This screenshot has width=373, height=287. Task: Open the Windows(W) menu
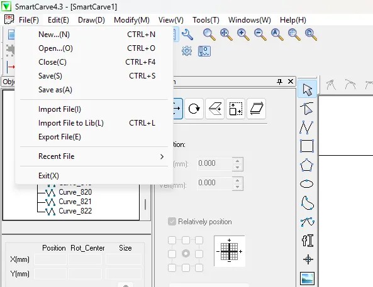coord(250,20)
